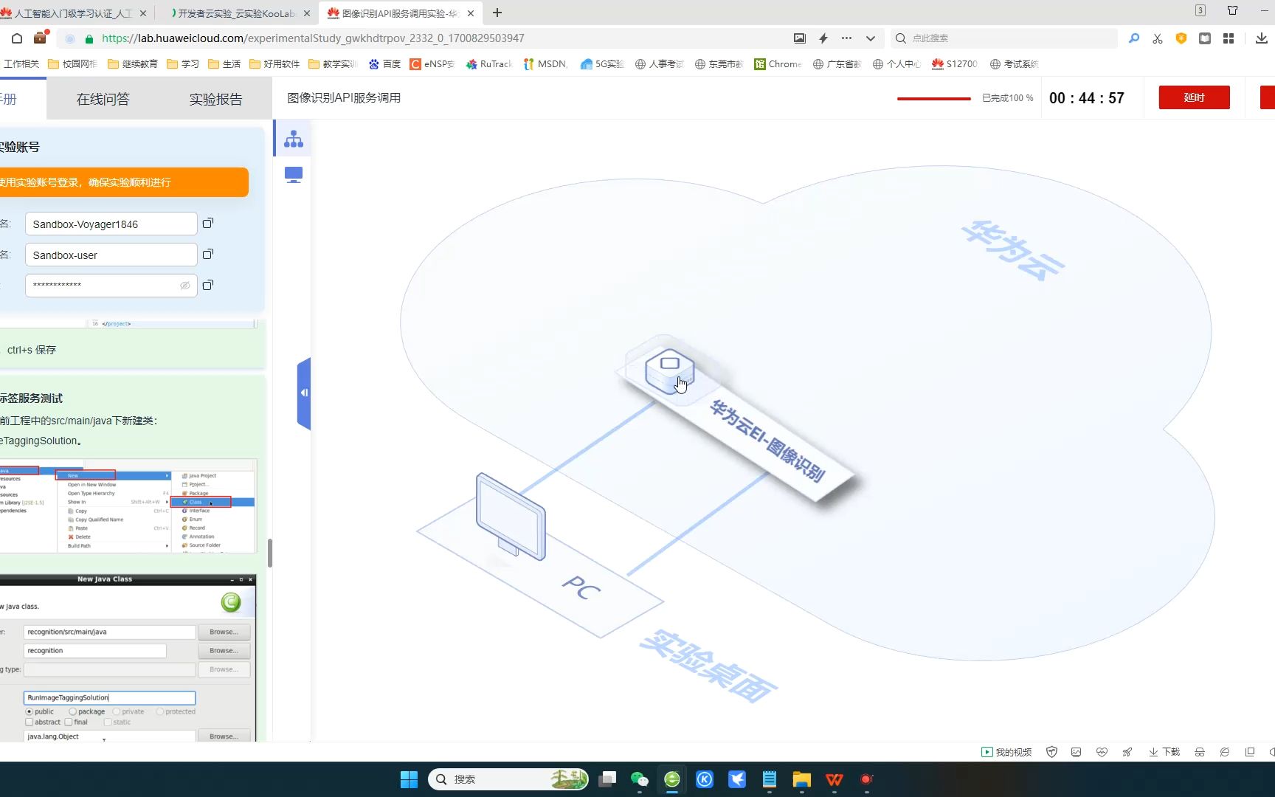This screenshot has width=1275, height=797.
Task: Click the Sandbox-Voyager1846 input field
Action: pos(111,224)
